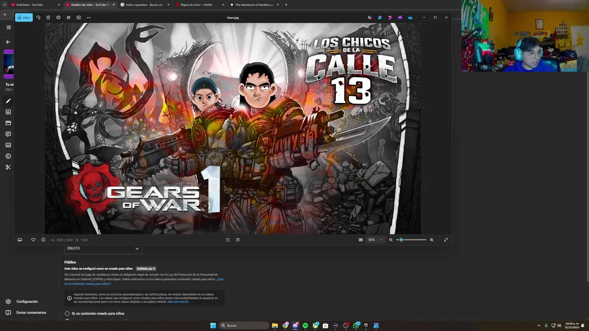Click the browser back arrow
This screenshot has width=589, height=331.
[5, 14]
